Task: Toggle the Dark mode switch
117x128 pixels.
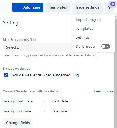Action: click(106, 46)
